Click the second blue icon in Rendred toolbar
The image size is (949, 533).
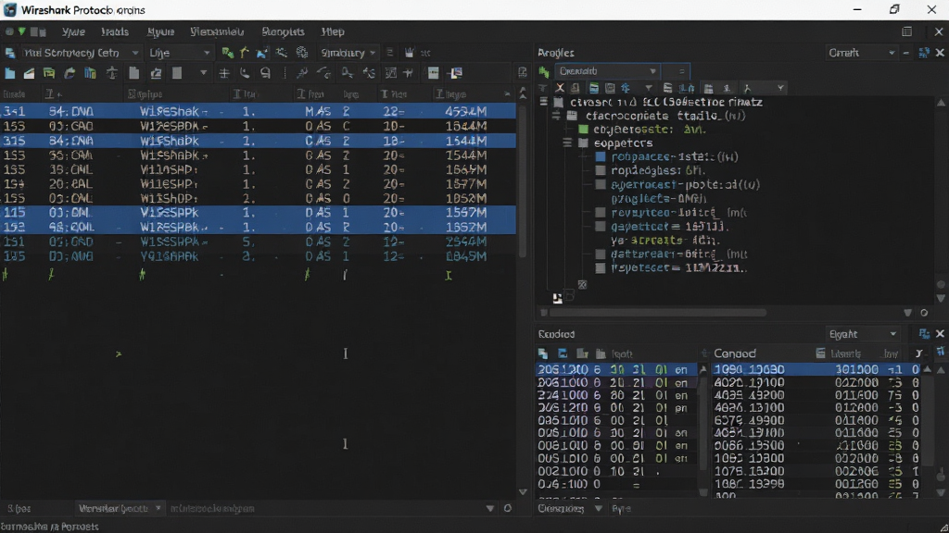[563, 353]
